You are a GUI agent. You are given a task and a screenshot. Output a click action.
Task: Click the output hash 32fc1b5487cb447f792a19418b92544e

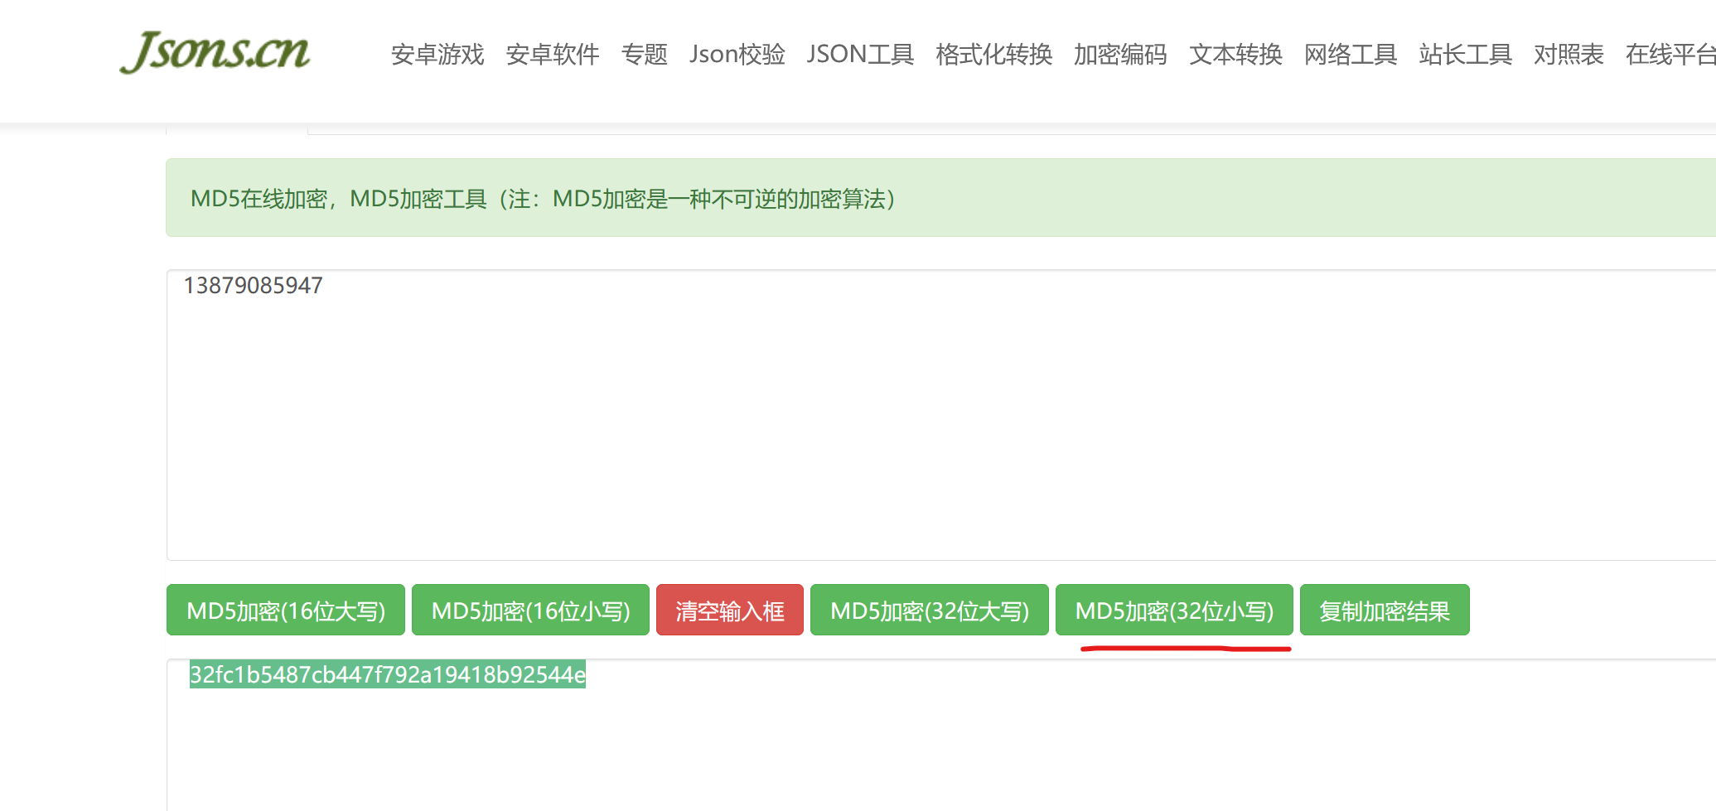(x=388, y=674)
